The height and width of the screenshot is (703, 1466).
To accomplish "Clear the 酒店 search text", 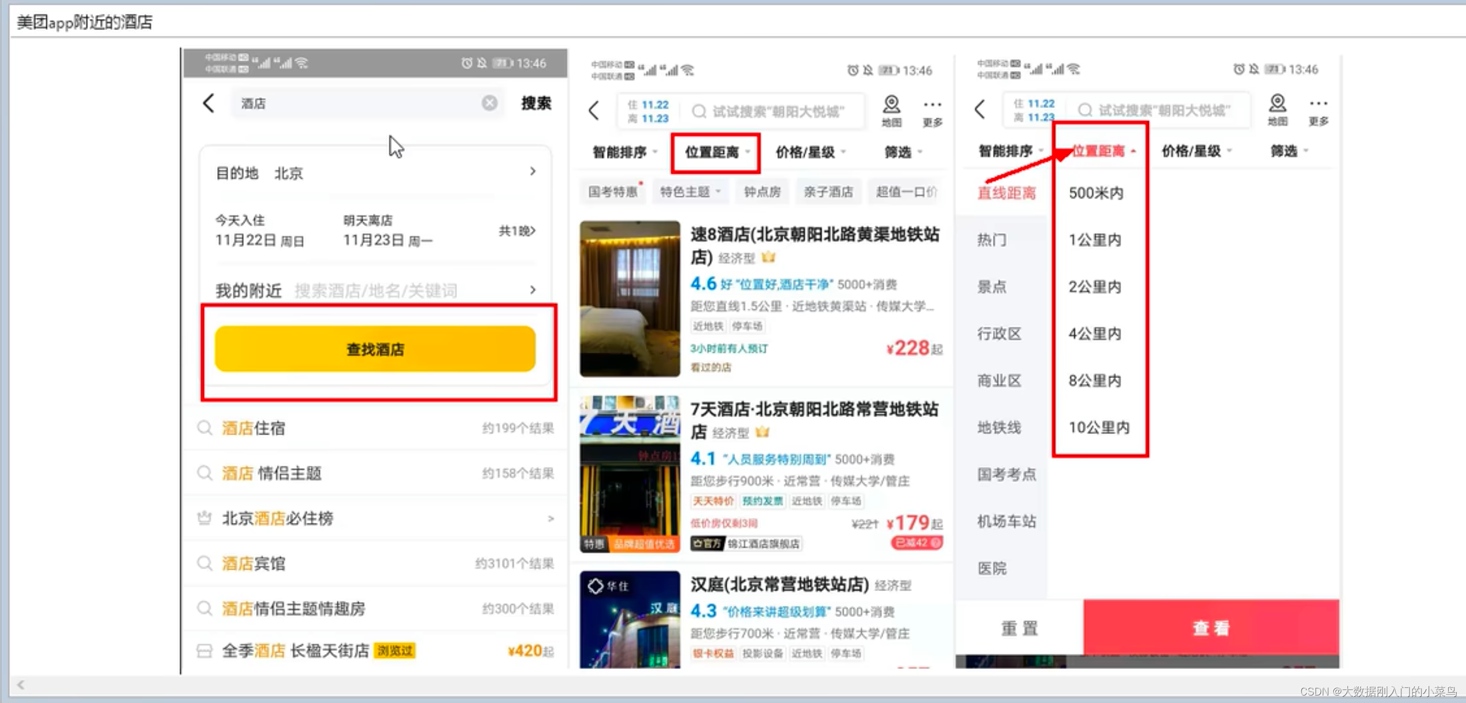I will point(489,103).
